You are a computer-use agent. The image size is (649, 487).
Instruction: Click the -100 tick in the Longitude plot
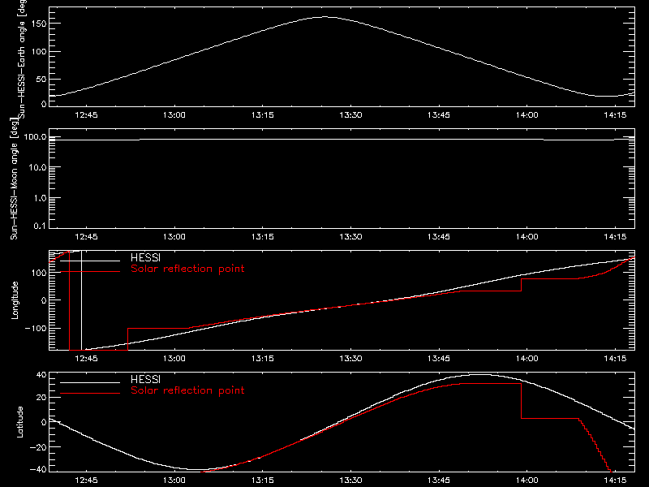(36, 328)
